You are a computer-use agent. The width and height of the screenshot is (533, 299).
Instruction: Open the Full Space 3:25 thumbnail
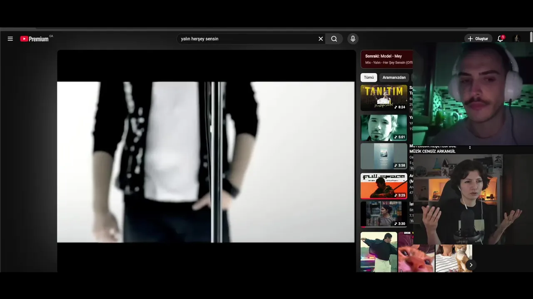(x=384, y=186)
